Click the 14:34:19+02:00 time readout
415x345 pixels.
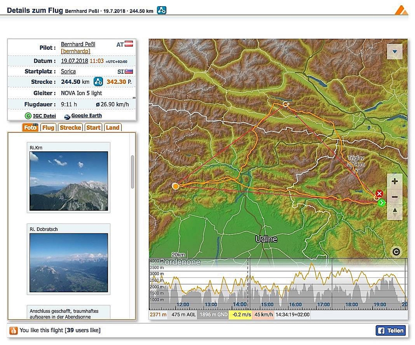(x=293, y=315)
